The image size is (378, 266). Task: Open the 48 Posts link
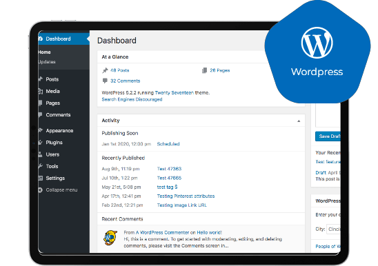point(120,70)
